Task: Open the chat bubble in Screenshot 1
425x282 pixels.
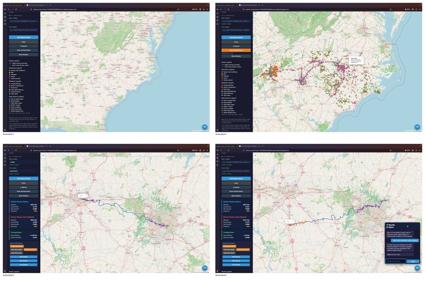Action: (205, 127)
